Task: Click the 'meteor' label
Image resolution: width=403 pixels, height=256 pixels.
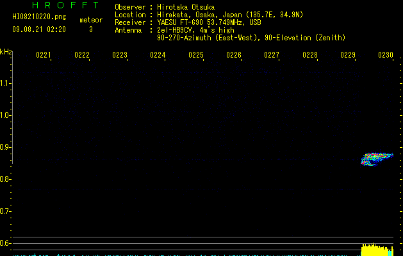Action: pos(91,20)
